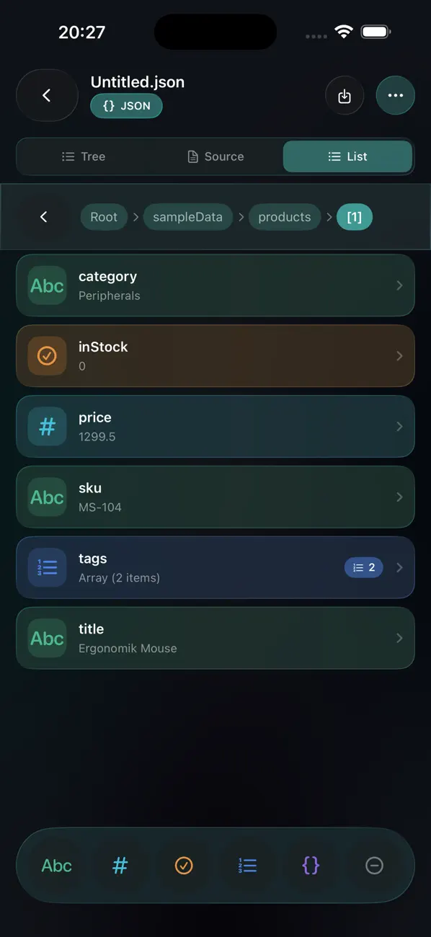Screen dimensions: 431x937
Task: Click the JSON format badge
Action: (126, 106)
